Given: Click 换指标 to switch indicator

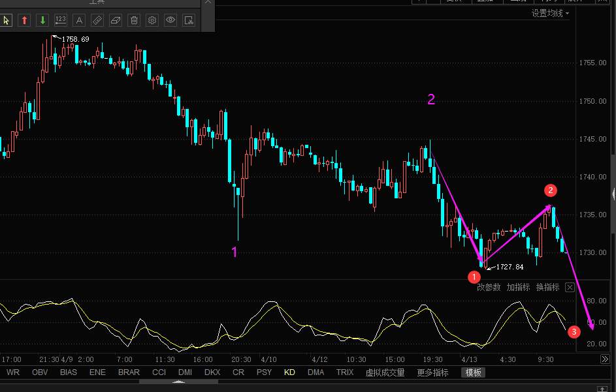Looking at the screenshot, I should [547, 287].
